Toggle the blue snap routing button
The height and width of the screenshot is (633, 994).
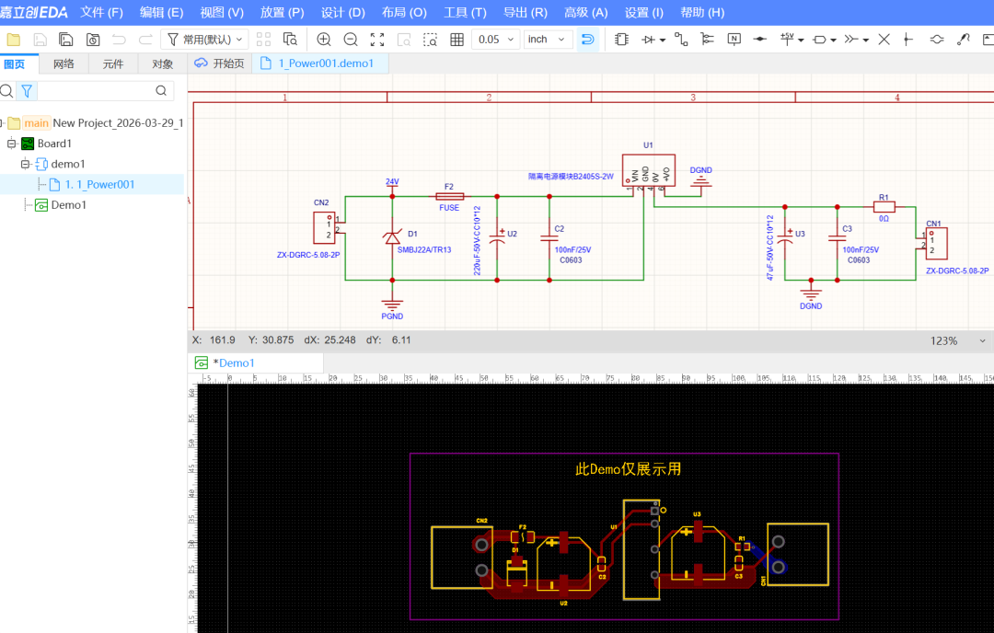pos(587,40)
